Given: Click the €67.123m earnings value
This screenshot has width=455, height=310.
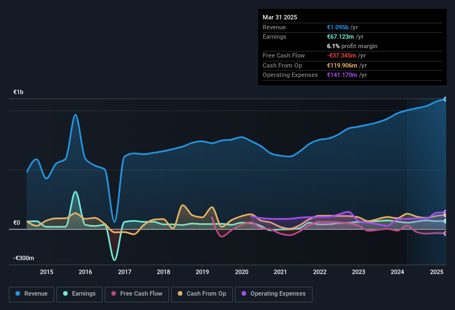Looking at the screenshot, I should [340, 37].
